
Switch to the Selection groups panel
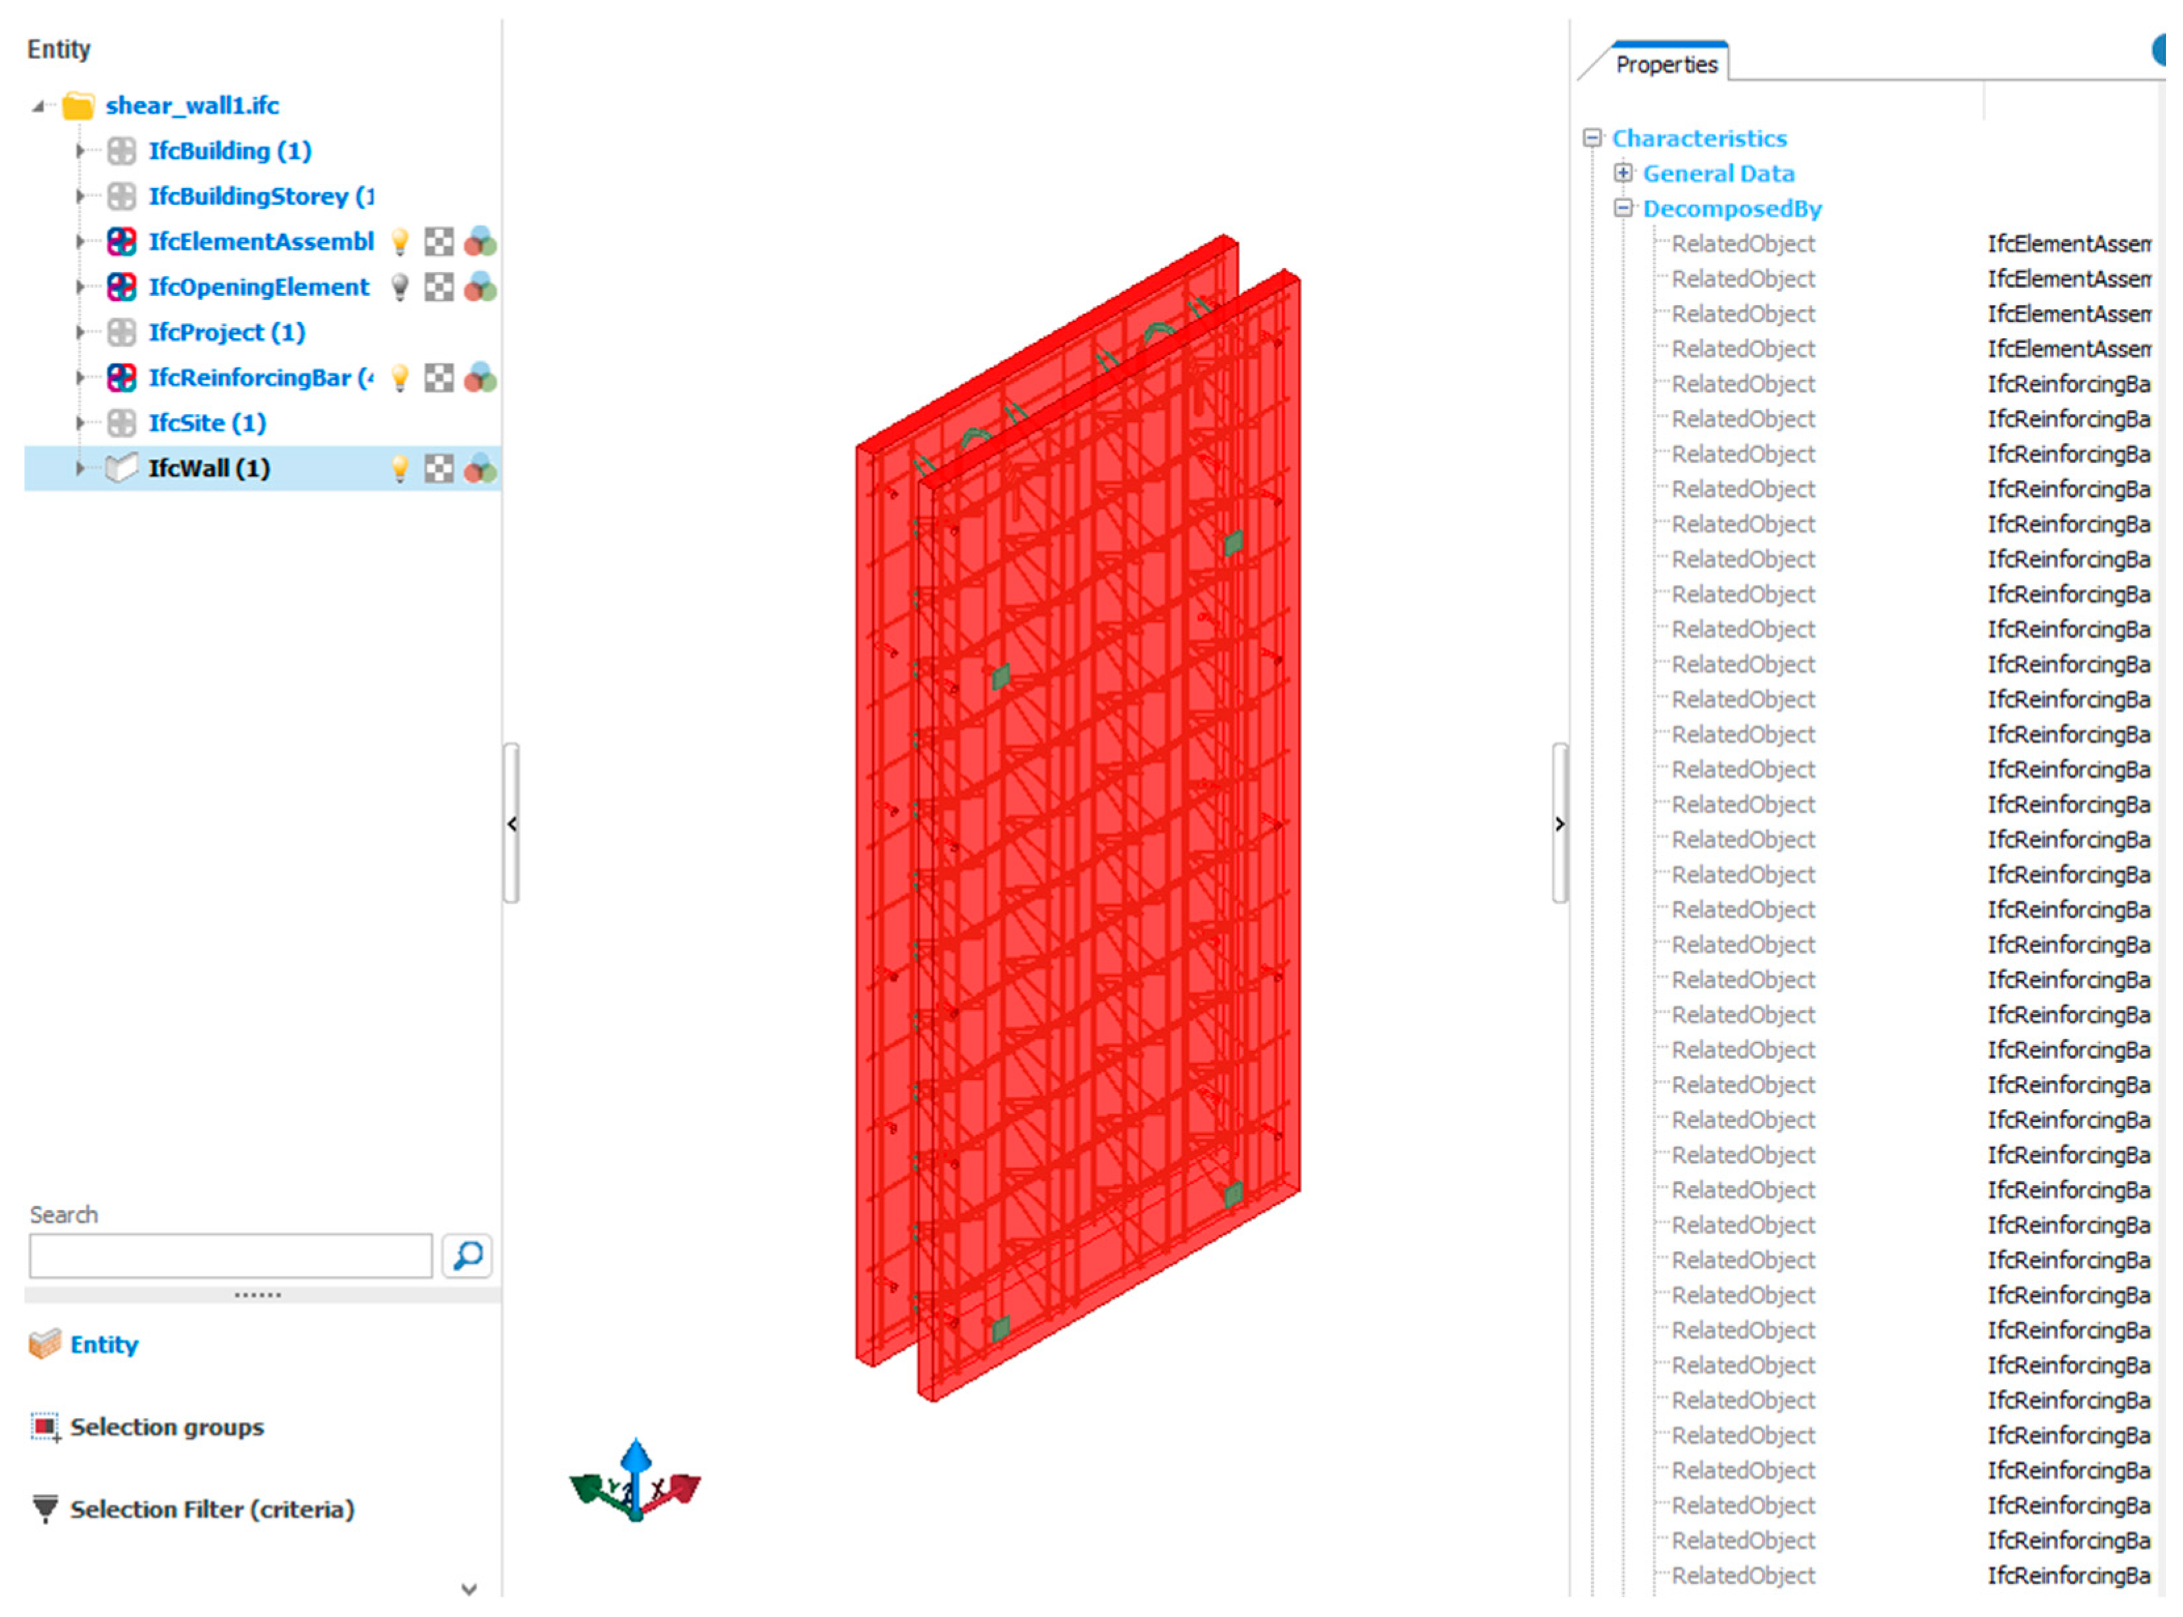point(166,1427)
